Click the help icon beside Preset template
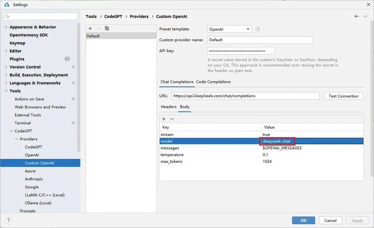The image size is (374, 228). (258, 29)
